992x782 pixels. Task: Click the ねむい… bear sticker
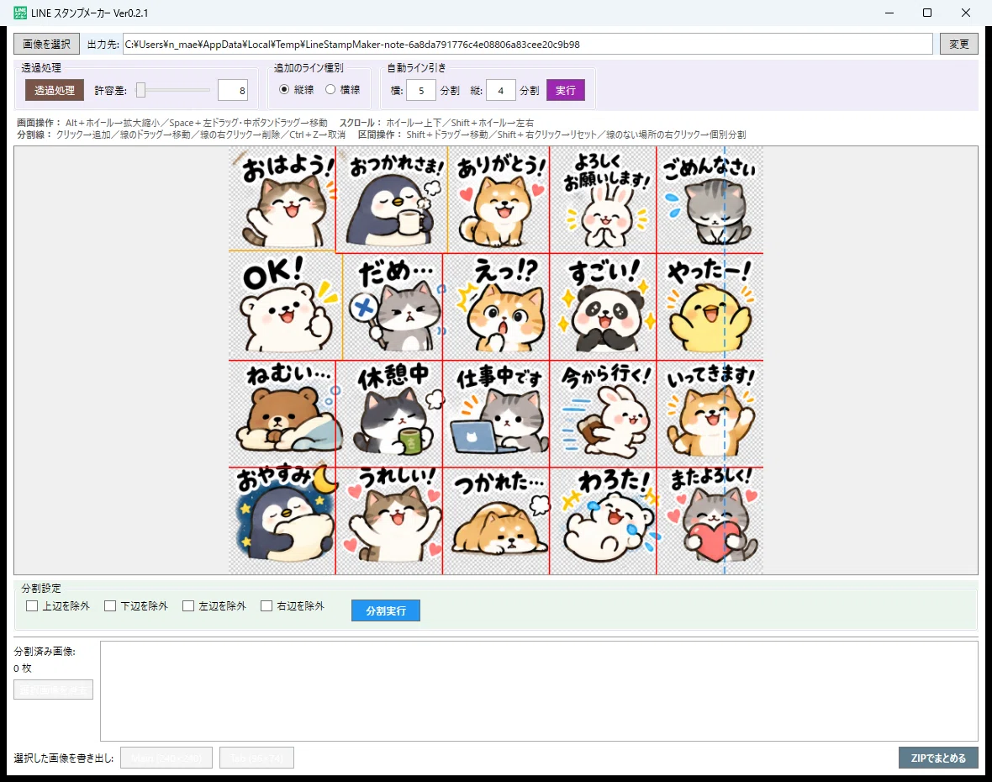282,414
